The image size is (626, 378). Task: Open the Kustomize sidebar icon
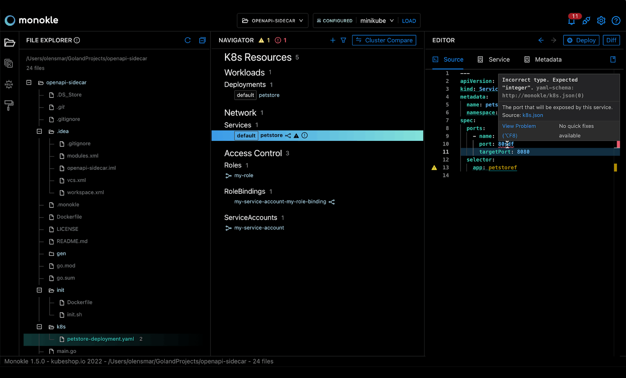click(x=9, y=63)
